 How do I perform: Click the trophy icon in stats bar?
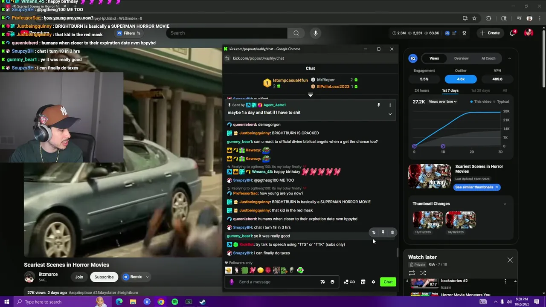tap(465, 33)
